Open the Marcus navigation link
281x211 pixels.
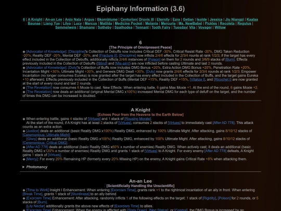click(91, 23)
